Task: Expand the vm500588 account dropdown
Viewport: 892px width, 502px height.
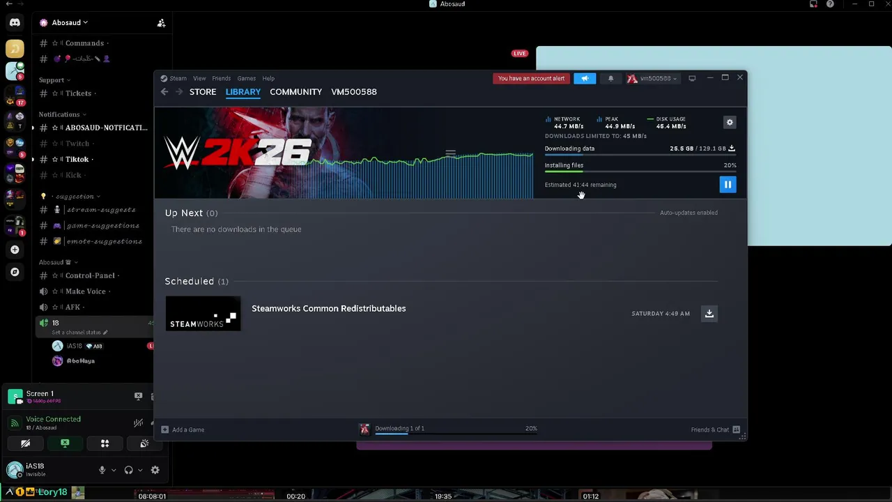Action: [652, 78]
